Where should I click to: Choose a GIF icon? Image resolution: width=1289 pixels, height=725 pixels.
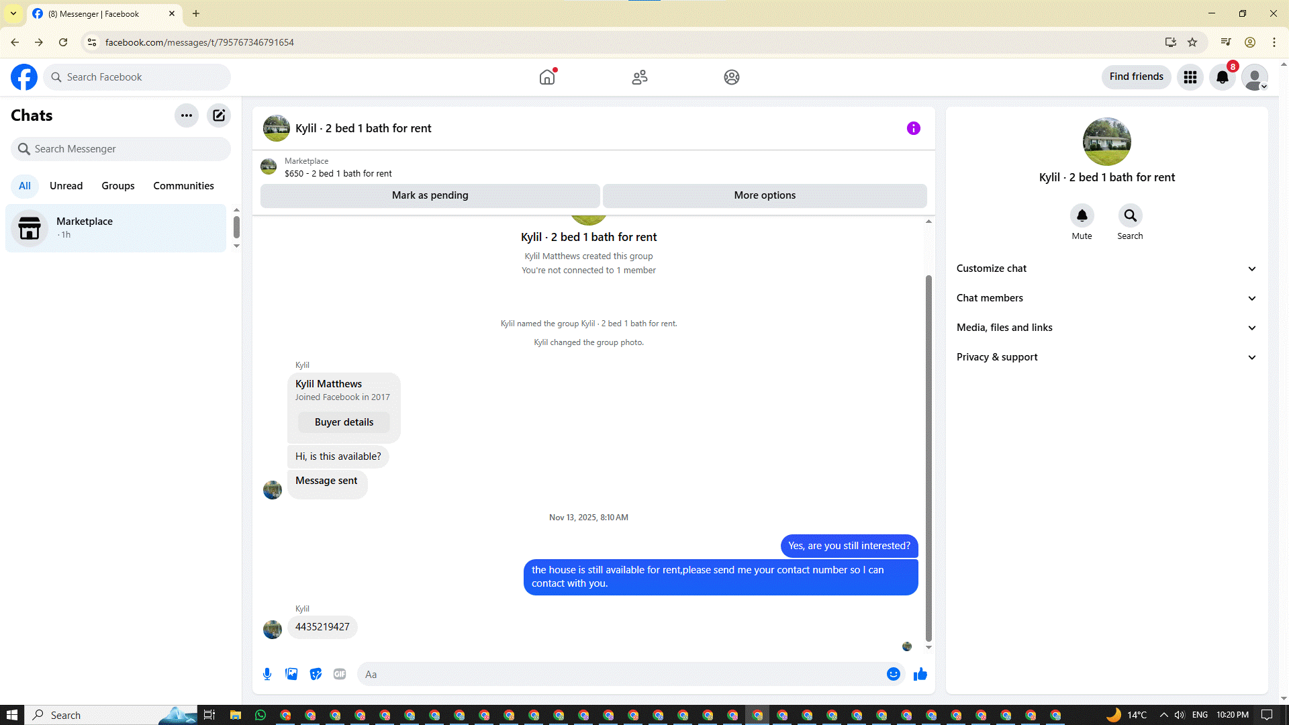tap(340, 674)
